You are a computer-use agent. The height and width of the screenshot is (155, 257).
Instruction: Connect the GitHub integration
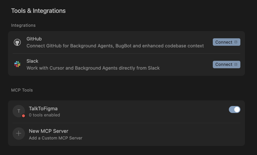pyautogui.click(x=226, y=42)
